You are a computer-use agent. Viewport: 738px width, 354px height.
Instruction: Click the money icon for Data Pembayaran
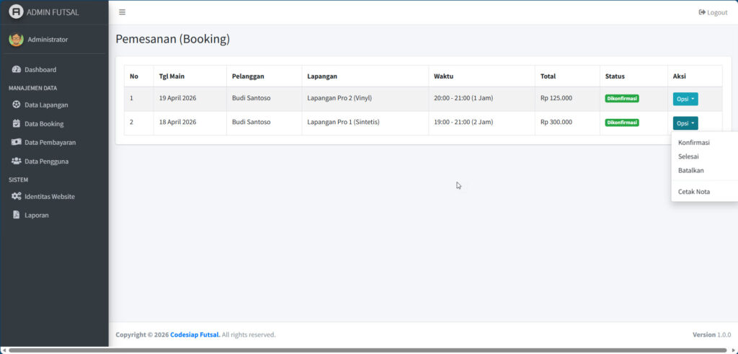(x=17, y=143)
